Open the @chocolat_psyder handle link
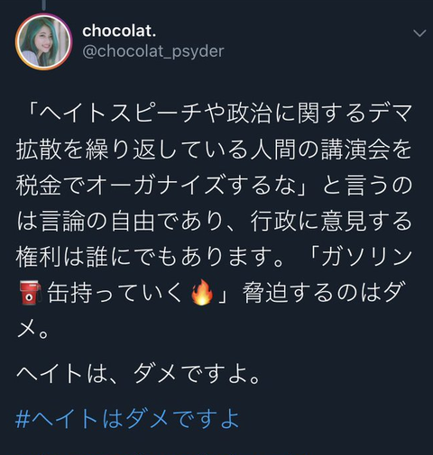 153,51
